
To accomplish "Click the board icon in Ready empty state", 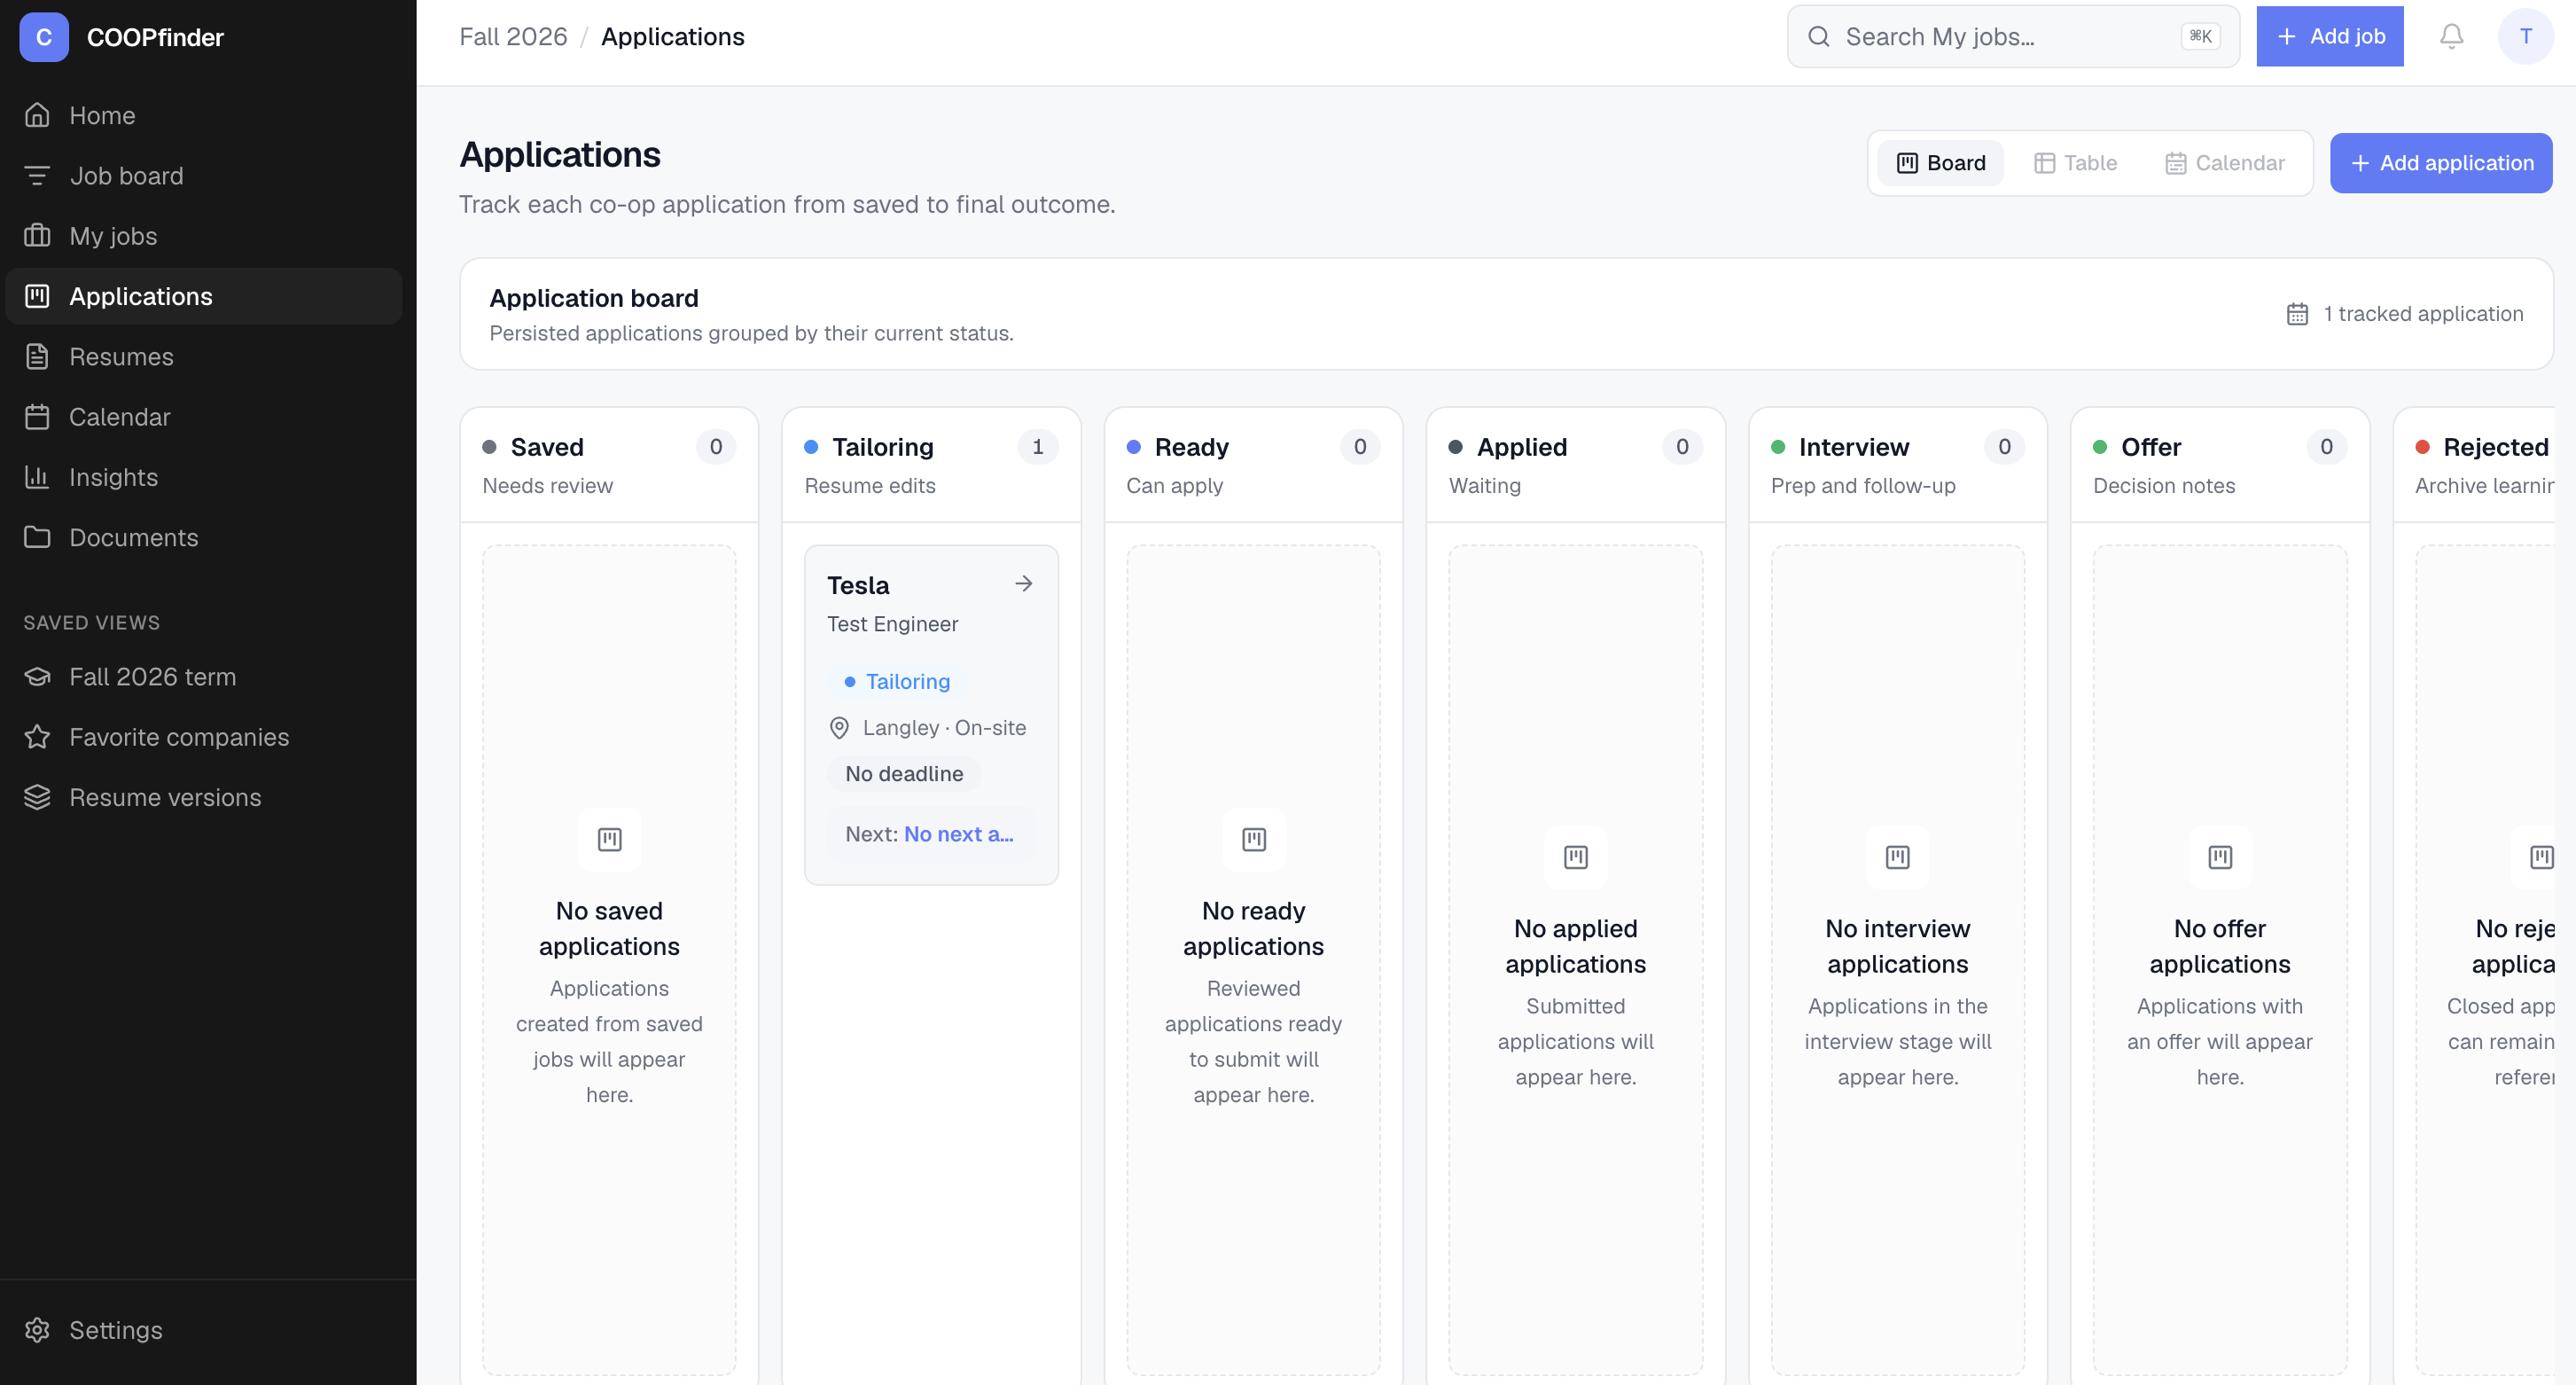I will point(1253,839).
